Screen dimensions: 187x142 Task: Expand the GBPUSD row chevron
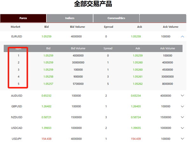(182, 106)
